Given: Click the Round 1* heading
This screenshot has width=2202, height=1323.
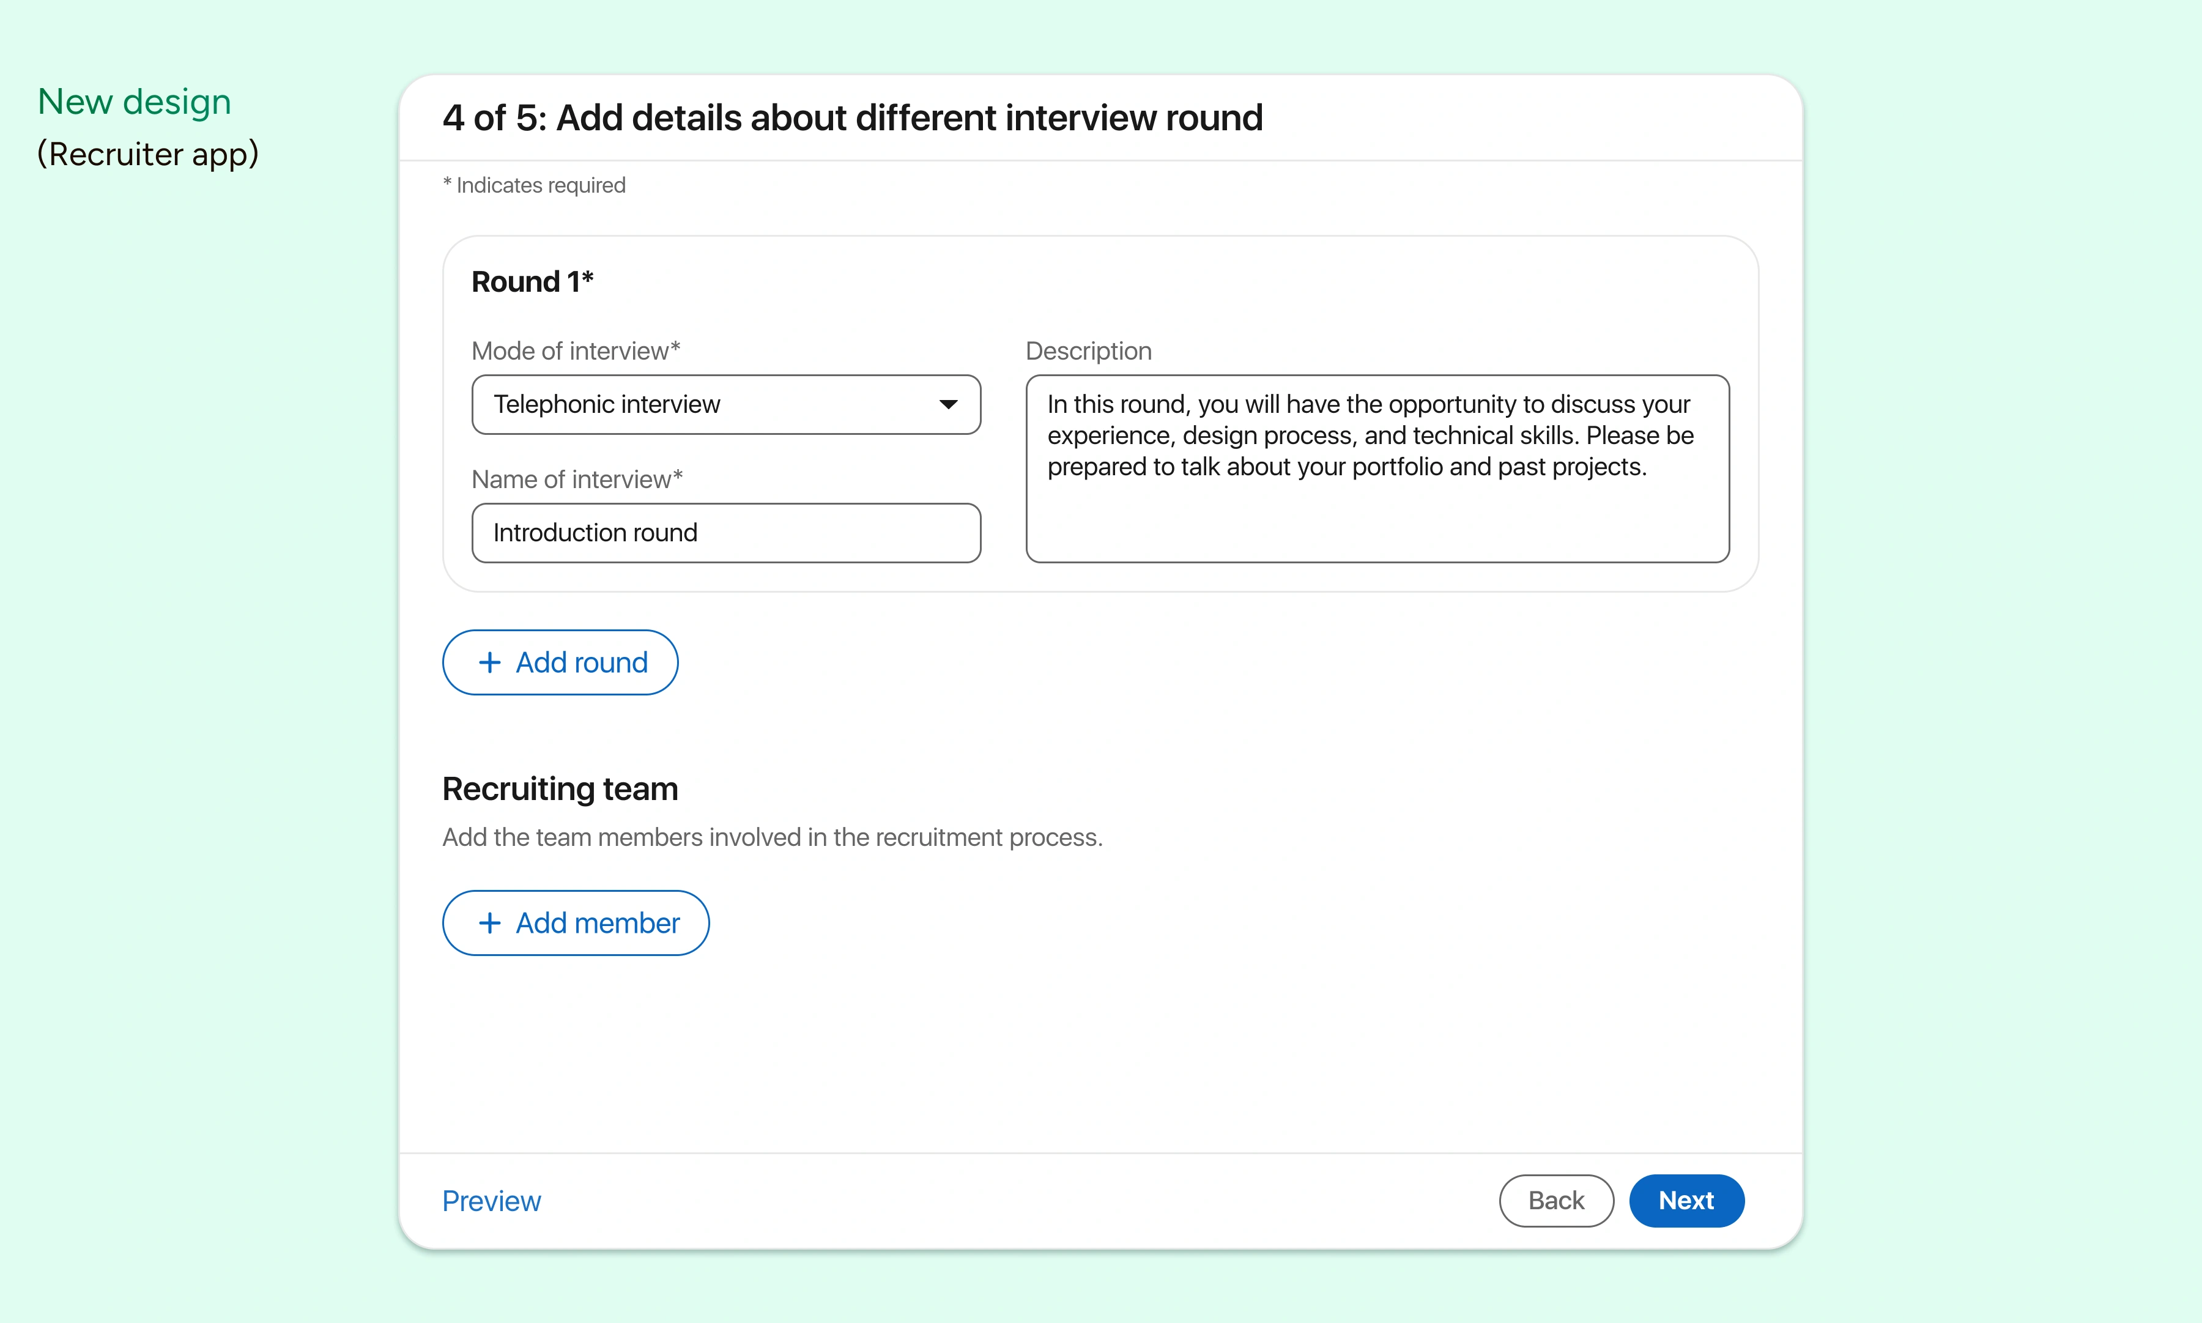Looking at the screenshot, I should (532, 281).
